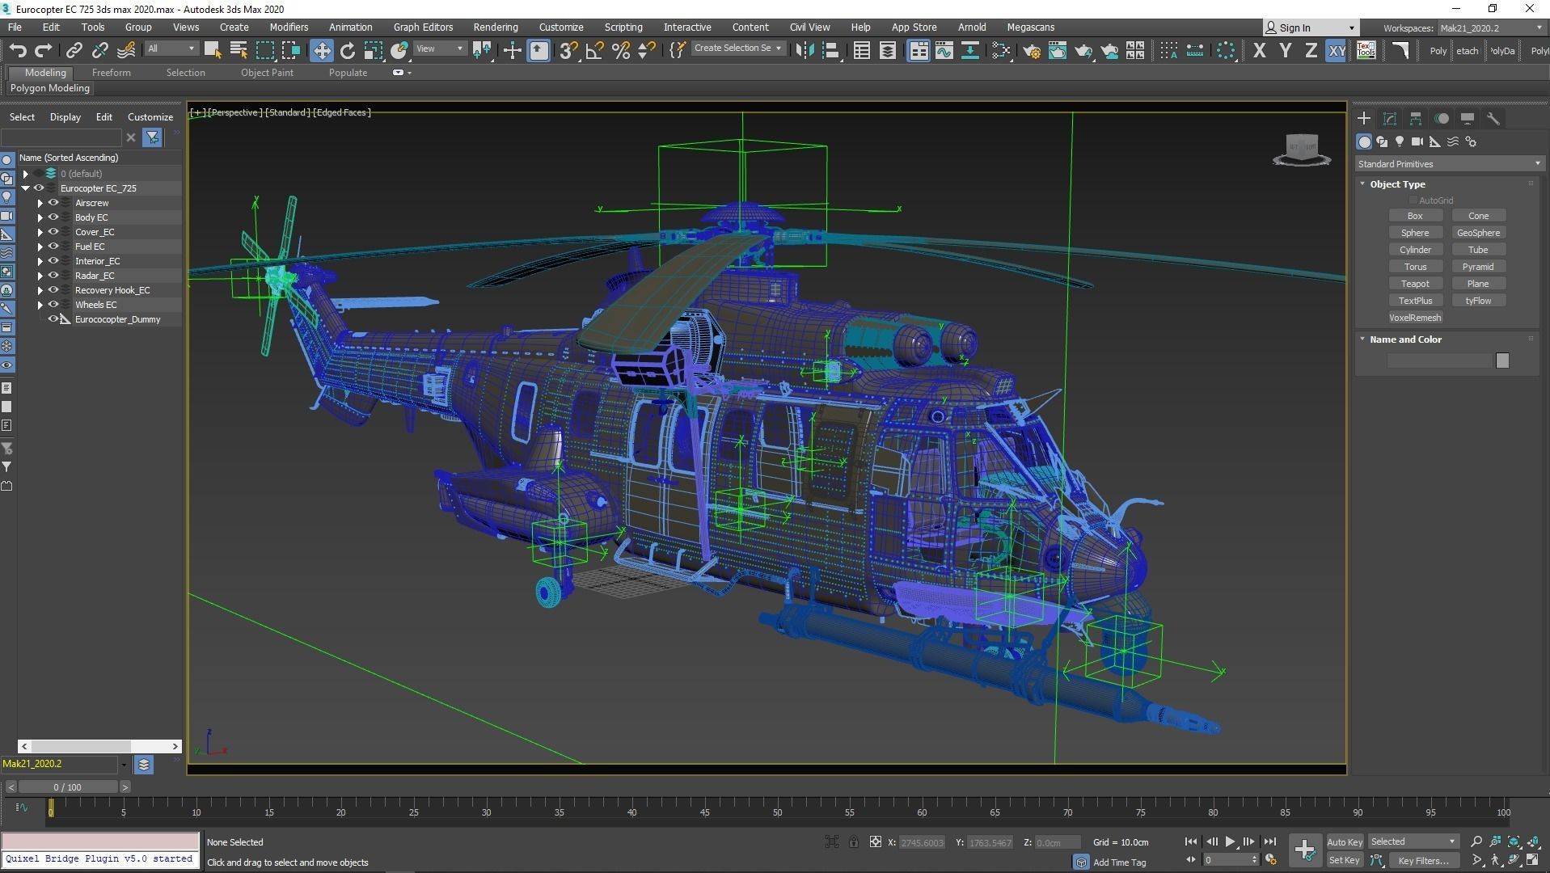Click the Maximize Viewport Toggle icon
This screenshot has height=873, width=1550.
coord(1532,860)
